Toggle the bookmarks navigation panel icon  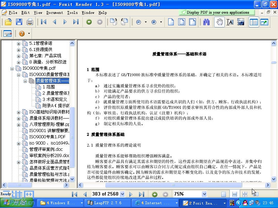pos(254,22)
